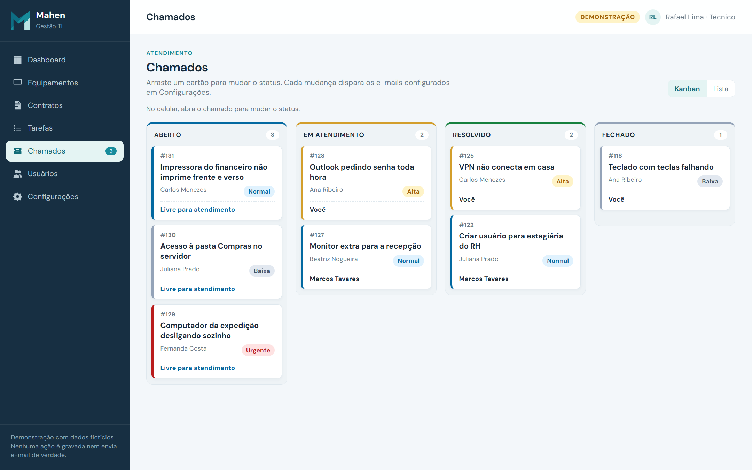
Task: Click the ATENDIMENTO breadcrumb label
Action: [169, 53]
